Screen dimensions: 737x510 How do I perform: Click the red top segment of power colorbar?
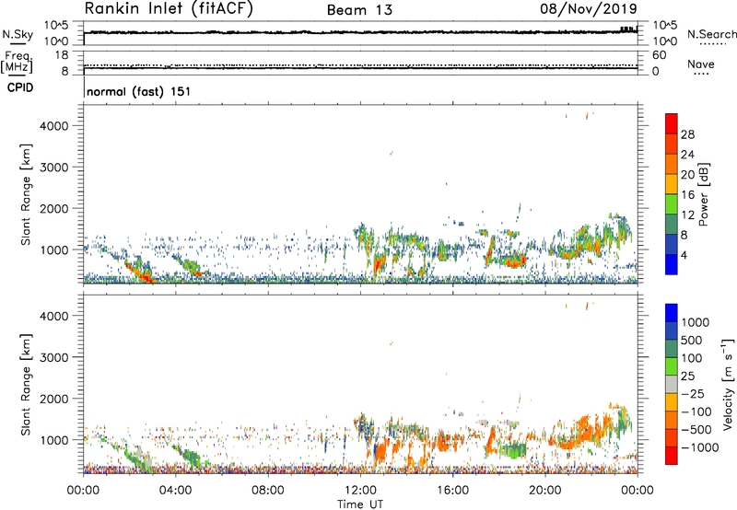coord(672,123)
